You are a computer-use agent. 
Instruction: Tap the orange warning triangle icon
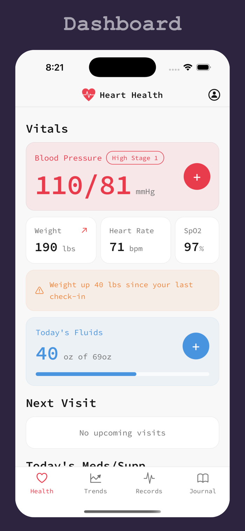tap(40, 290)
